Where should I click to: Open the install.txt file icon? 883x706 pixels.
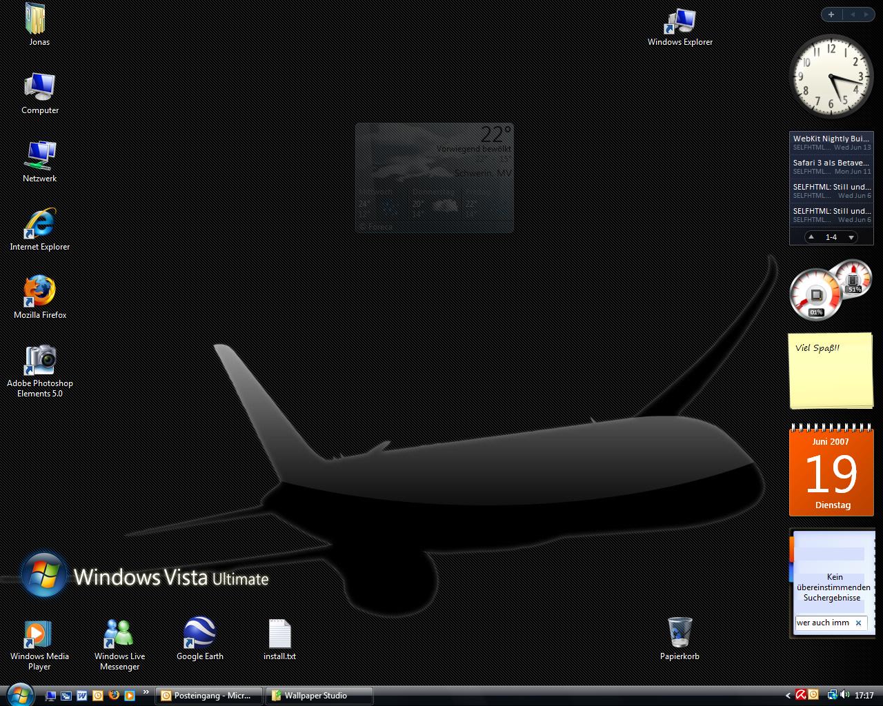tap(279, 633)
